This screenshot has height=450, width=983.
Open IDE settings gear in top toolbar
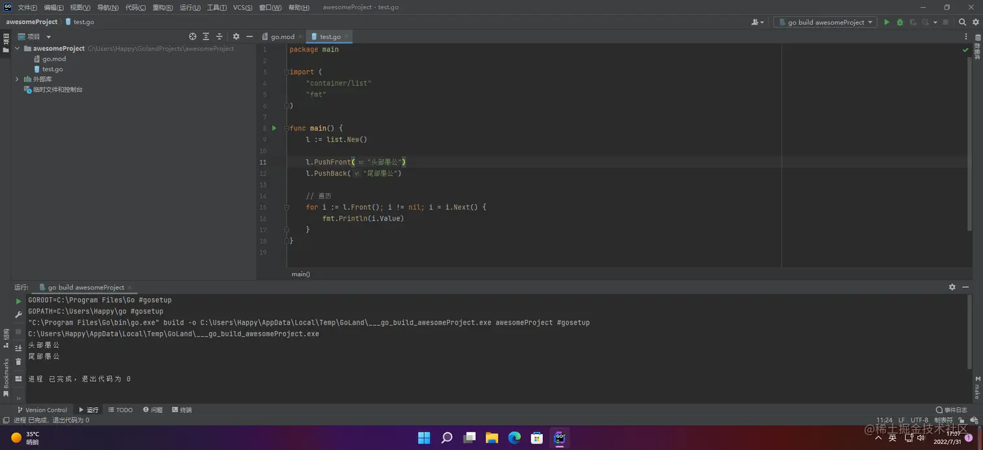(975, 22)
